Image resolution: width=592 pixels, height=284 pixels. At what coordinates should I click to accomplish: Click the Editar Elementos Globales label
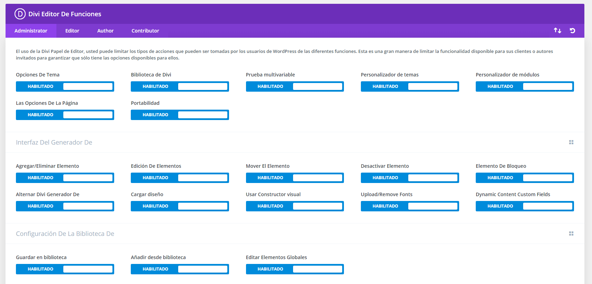pyautogui.click(x=276, y=257)
